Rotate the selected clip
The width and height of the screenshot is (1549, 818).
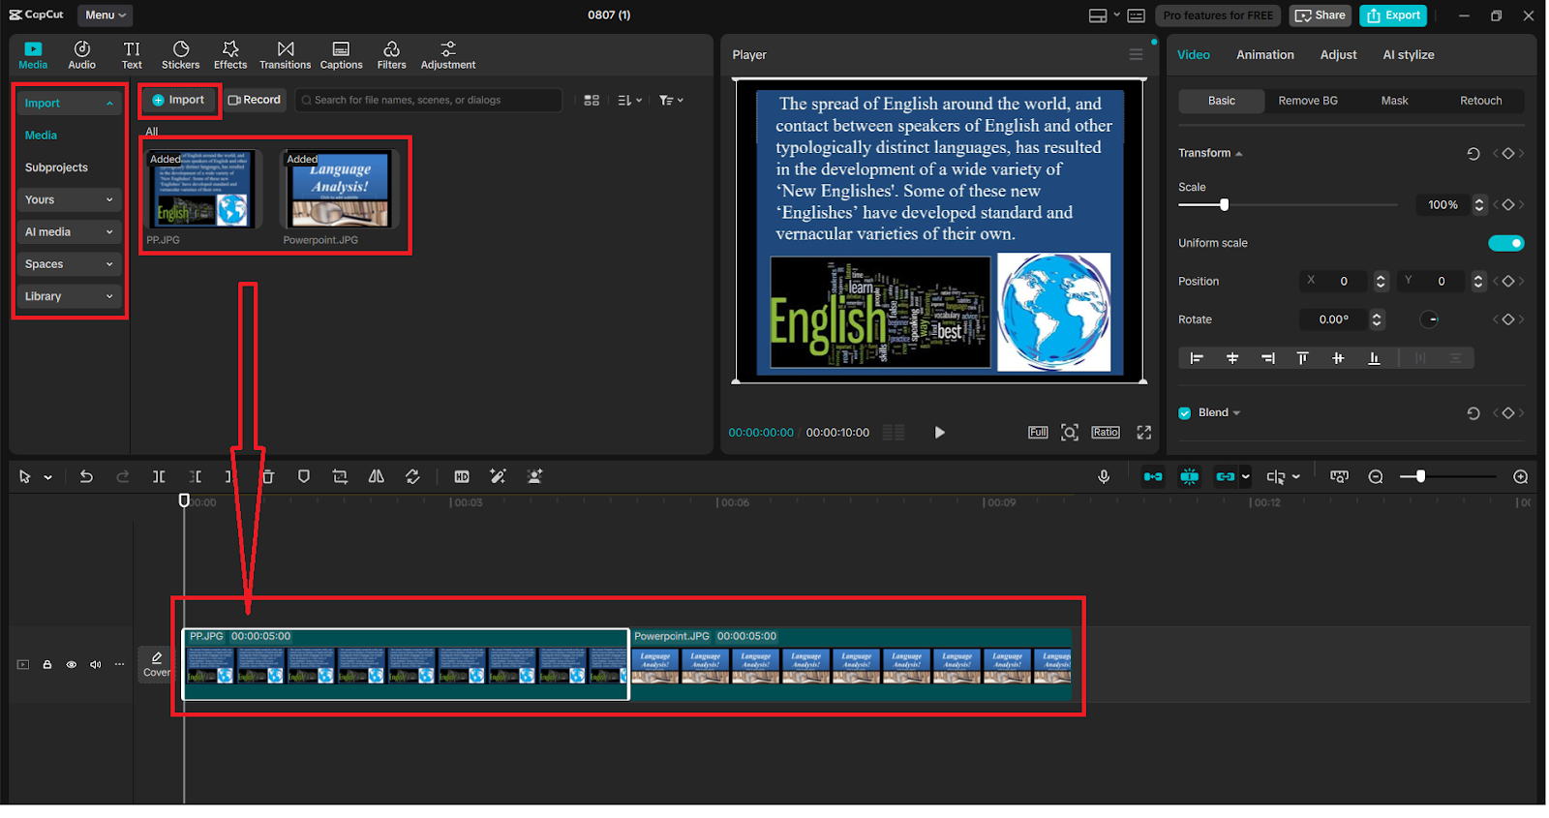[x=412, y=476]
